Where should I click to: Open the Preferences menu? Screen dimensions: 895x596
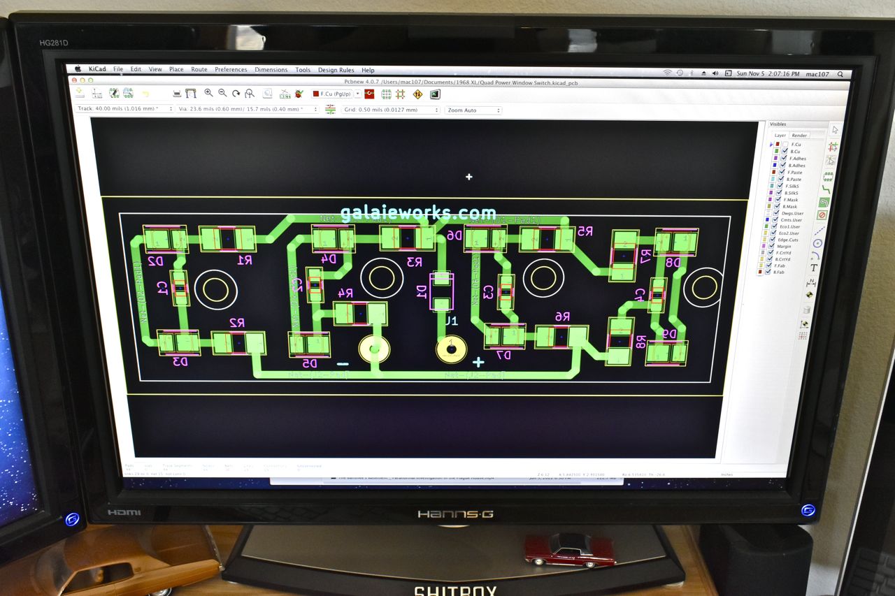(x=231, y=70)
